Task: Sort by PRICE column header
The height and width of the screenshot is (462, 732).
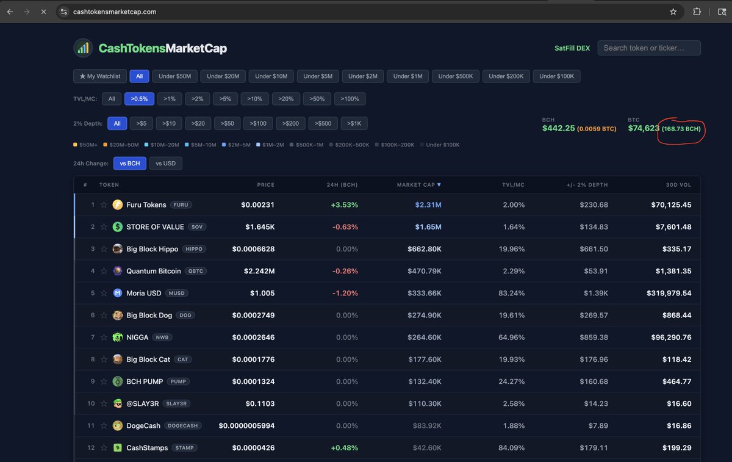Action: 266,184
